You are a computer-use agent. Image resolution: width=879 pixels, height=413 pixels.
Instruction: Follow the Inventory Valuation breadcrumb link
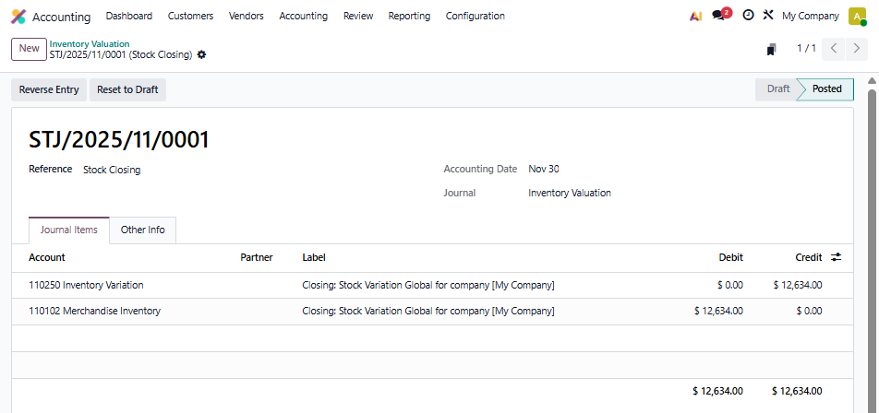pyautogui.click(x=90, y=43)
